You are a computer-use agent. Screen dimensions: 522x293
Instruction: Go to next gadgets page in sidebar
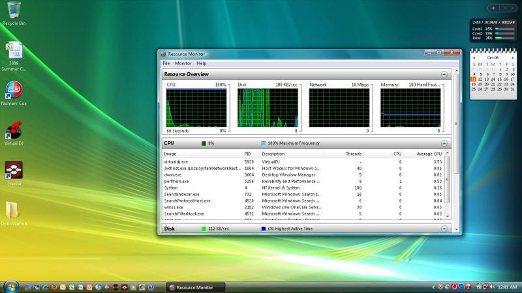click(512, 8)
